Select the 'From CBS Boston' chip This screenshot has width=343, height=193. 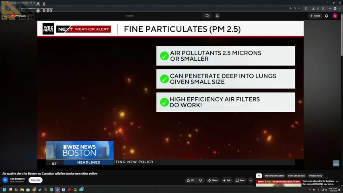(296, 176)
